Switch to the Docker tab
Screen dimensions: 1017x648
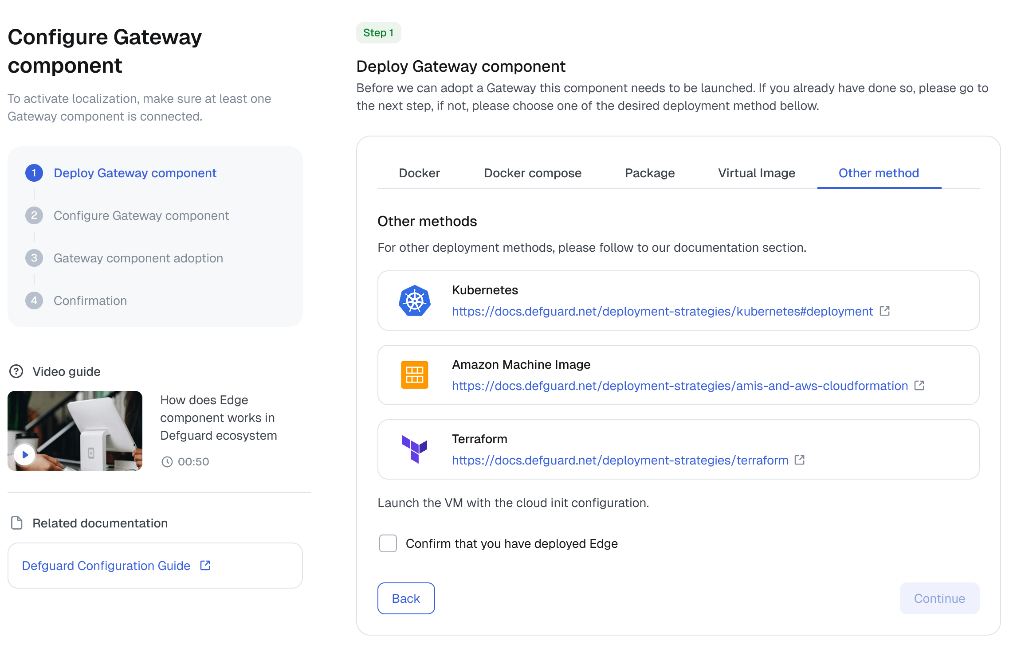[x=419, y=173]
